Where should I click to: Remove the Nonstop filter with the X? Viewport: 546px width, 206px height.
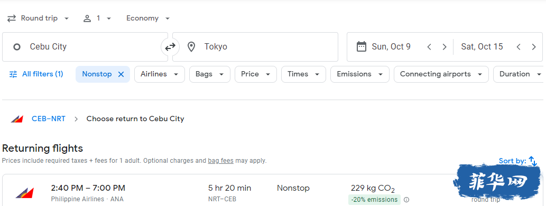121,74
